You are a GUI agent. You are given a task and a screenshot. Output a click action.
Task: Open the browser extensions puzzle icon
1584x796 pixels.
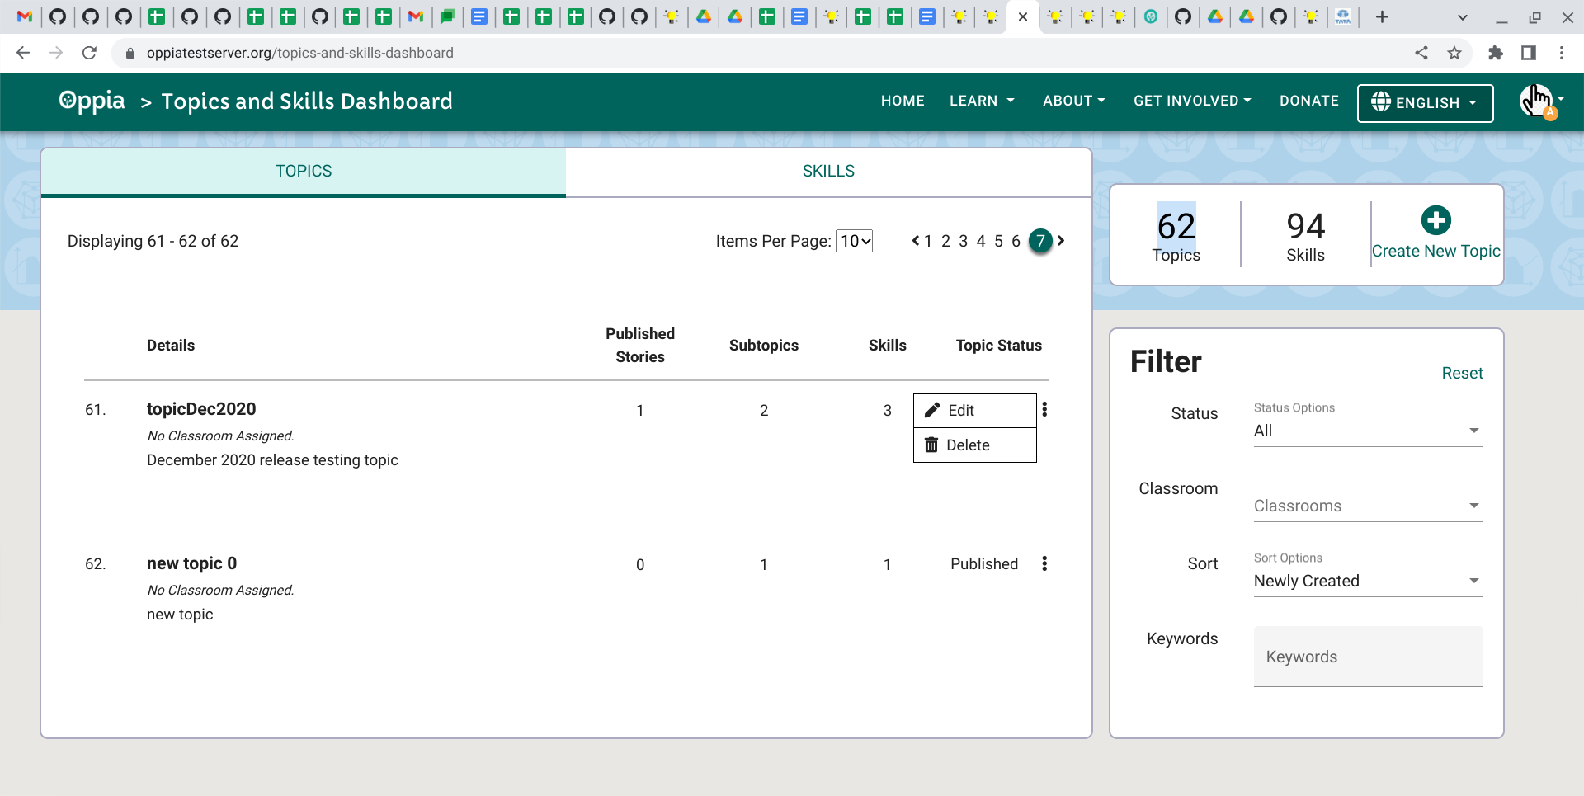[1496, 53]
